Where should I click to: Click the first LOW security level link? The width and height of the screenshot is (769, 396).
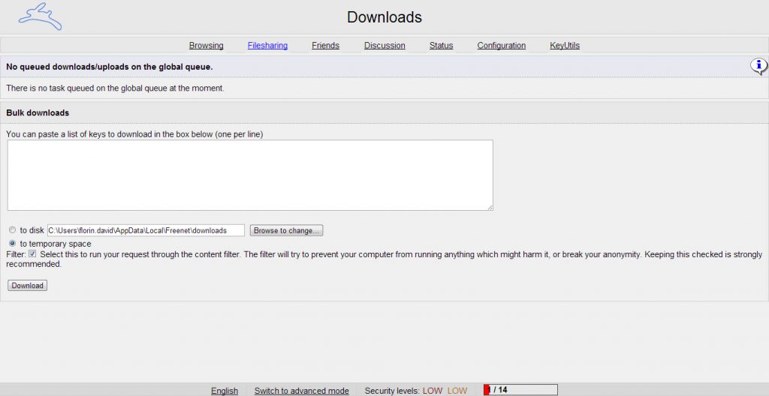[433, 391]
